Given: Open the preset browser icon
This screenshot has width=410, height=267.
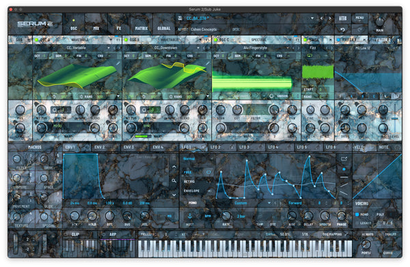Looking at the screenshot, I should coord(342,18).
